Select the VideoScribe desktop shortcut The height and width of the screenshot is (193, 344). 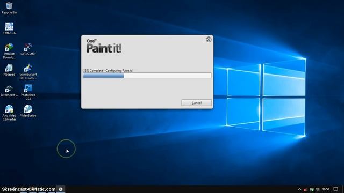(x=28, y=111)
